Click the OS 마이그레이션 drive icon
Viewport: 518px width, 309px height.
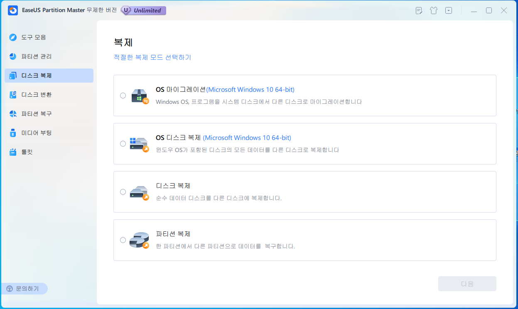140,96
